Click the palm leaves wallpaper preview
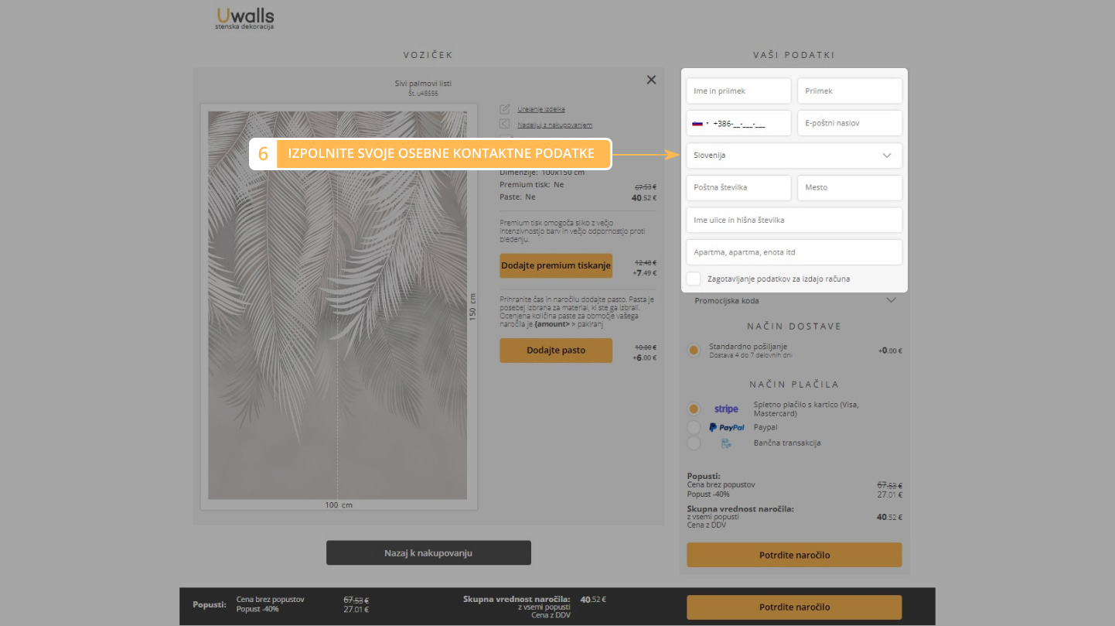Viewport: 1115px width, 626px height. tap(337, 306)
